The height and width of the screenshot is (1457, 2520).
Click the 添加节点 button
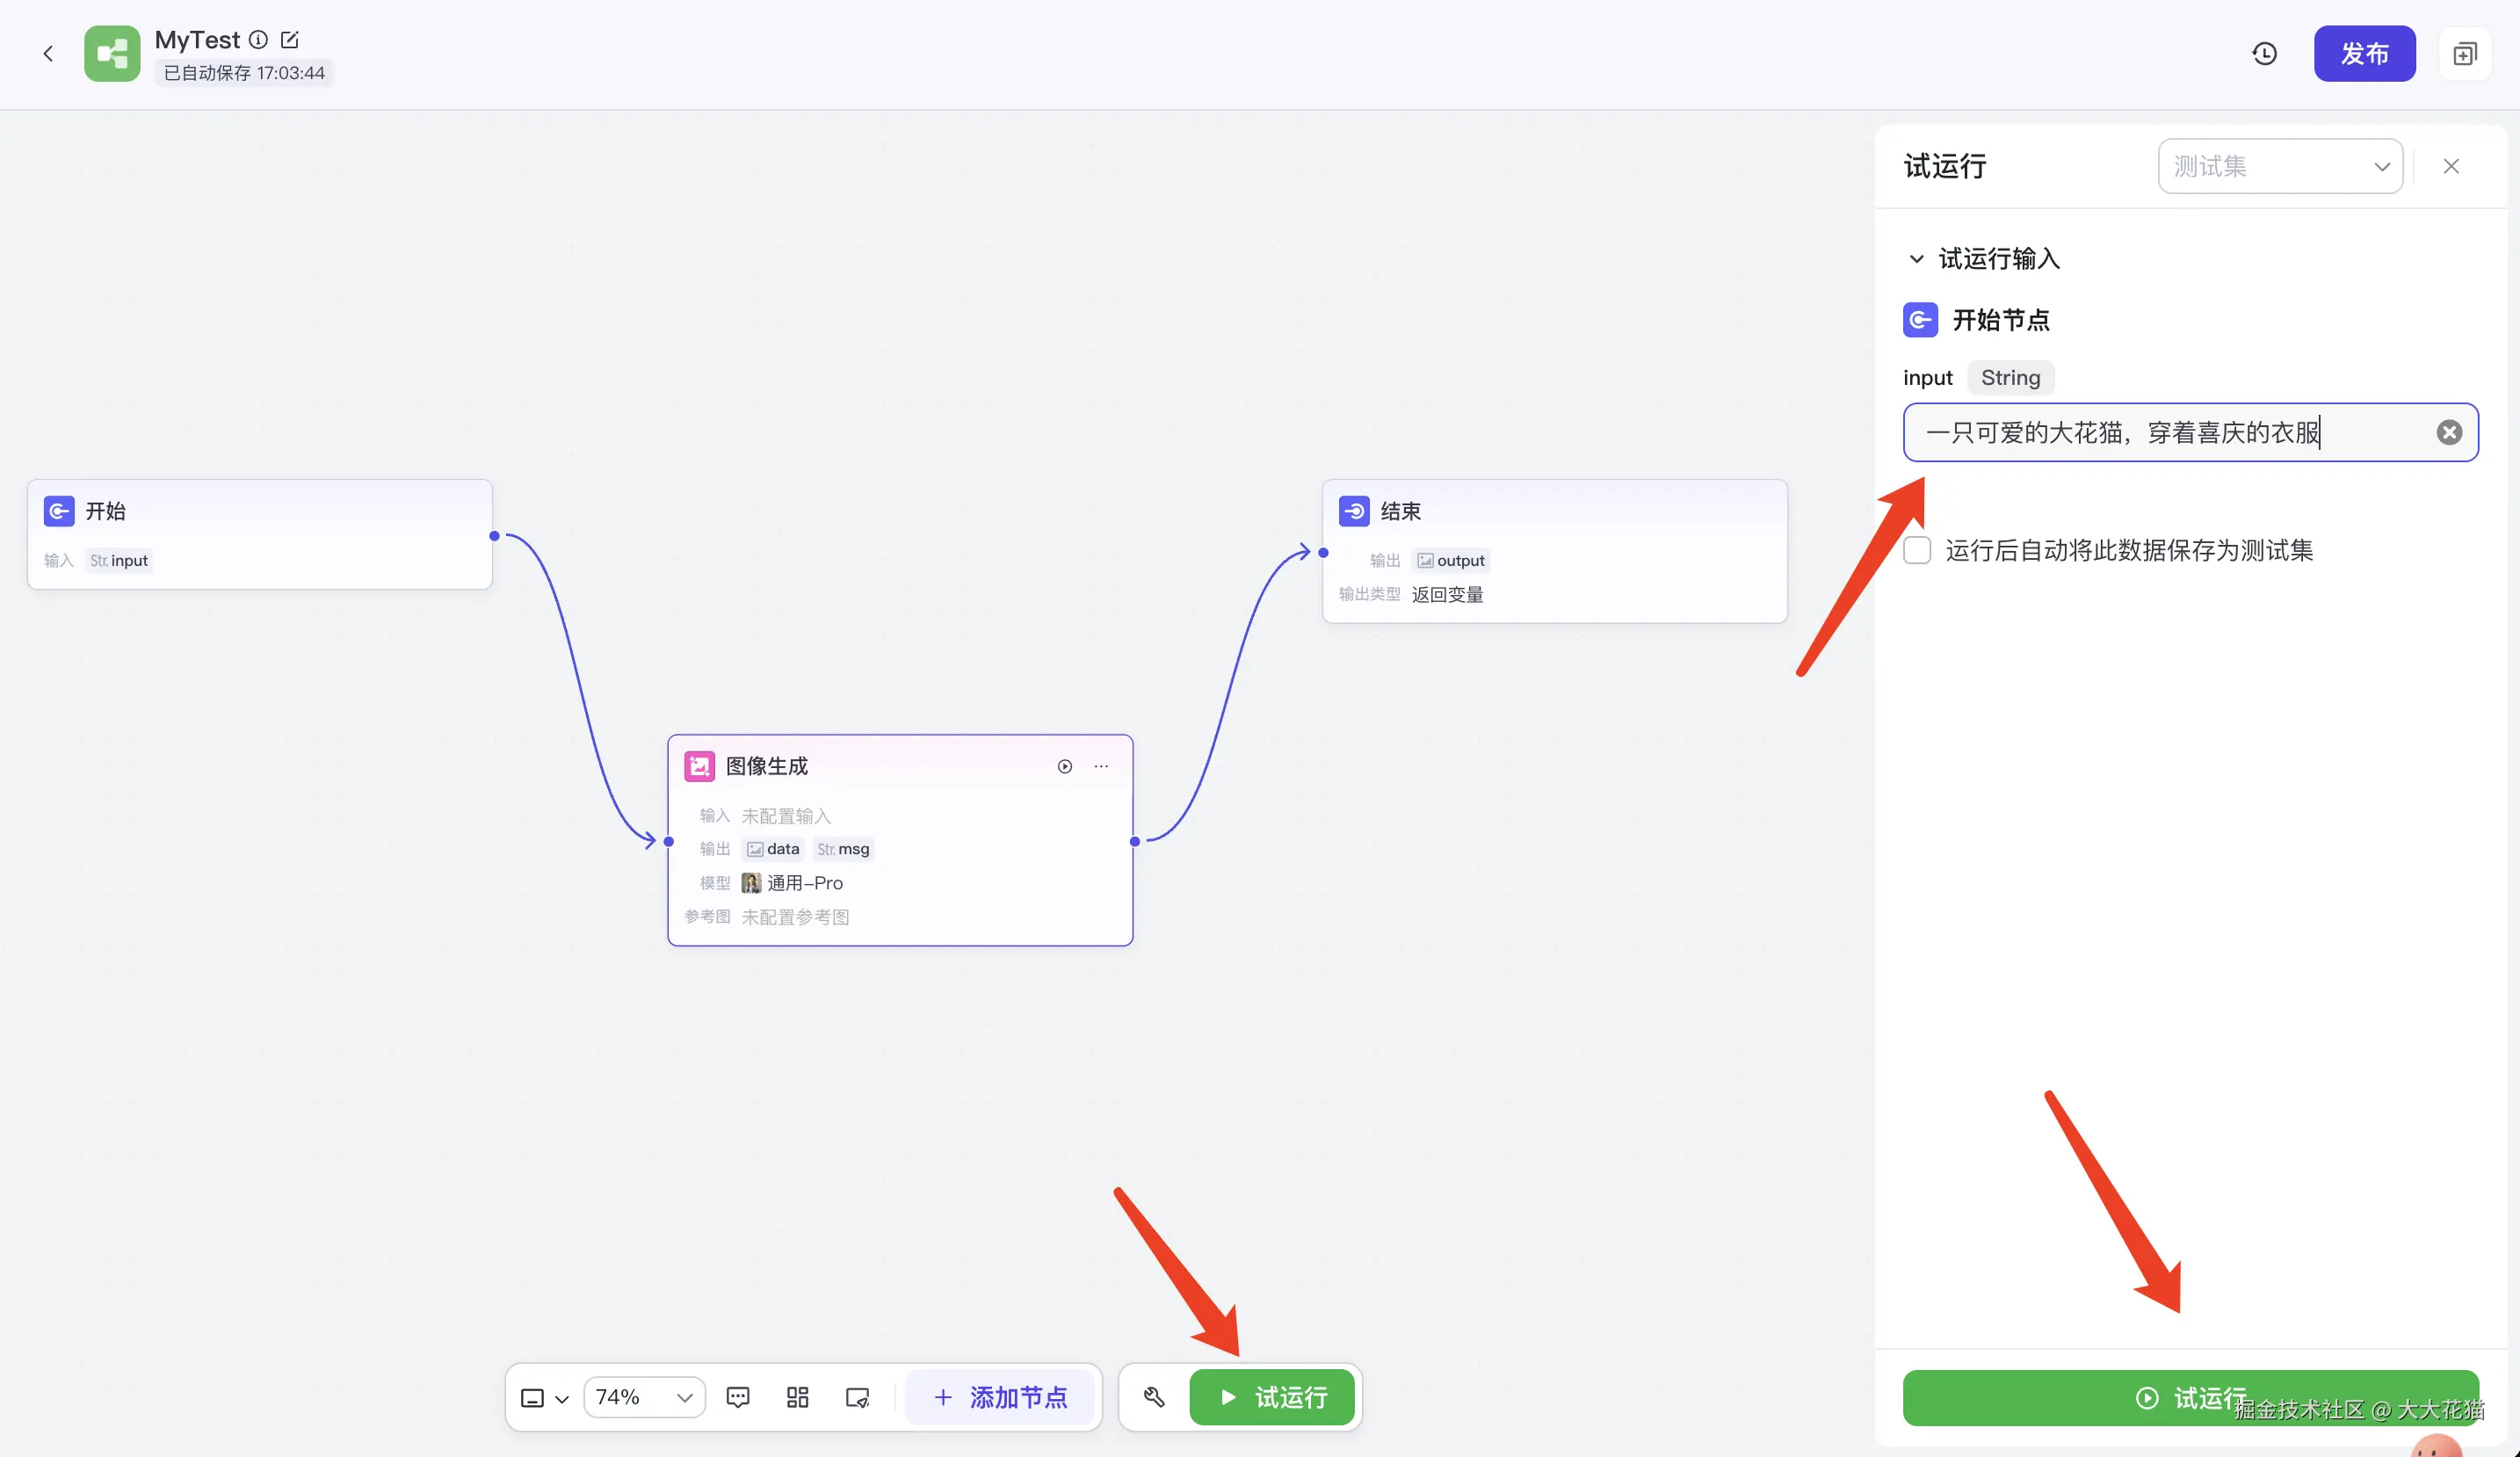tap(1000, 1397)
